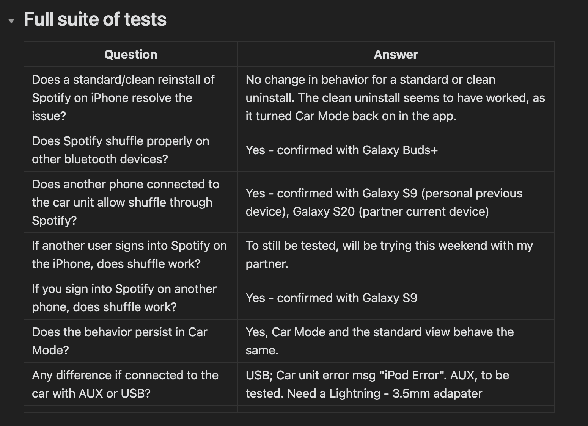588x426 pixels.
Task: Click the Car Mode and standard view answer
Action: coord(396,341)
